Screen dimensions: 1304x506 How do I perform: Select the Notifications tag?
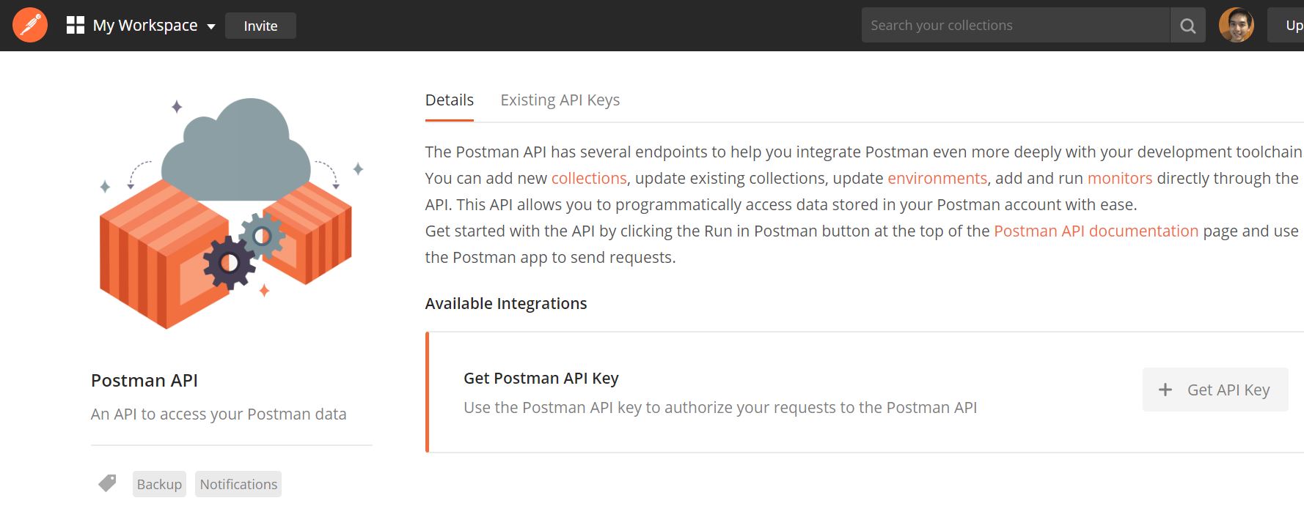pos(238,484)
